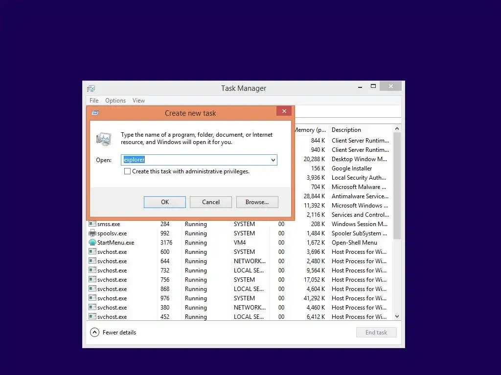Click icon of svchost.exe PID 976
Image resolution: width=501 pixels, height=375 pixels.
coord(92,298)
